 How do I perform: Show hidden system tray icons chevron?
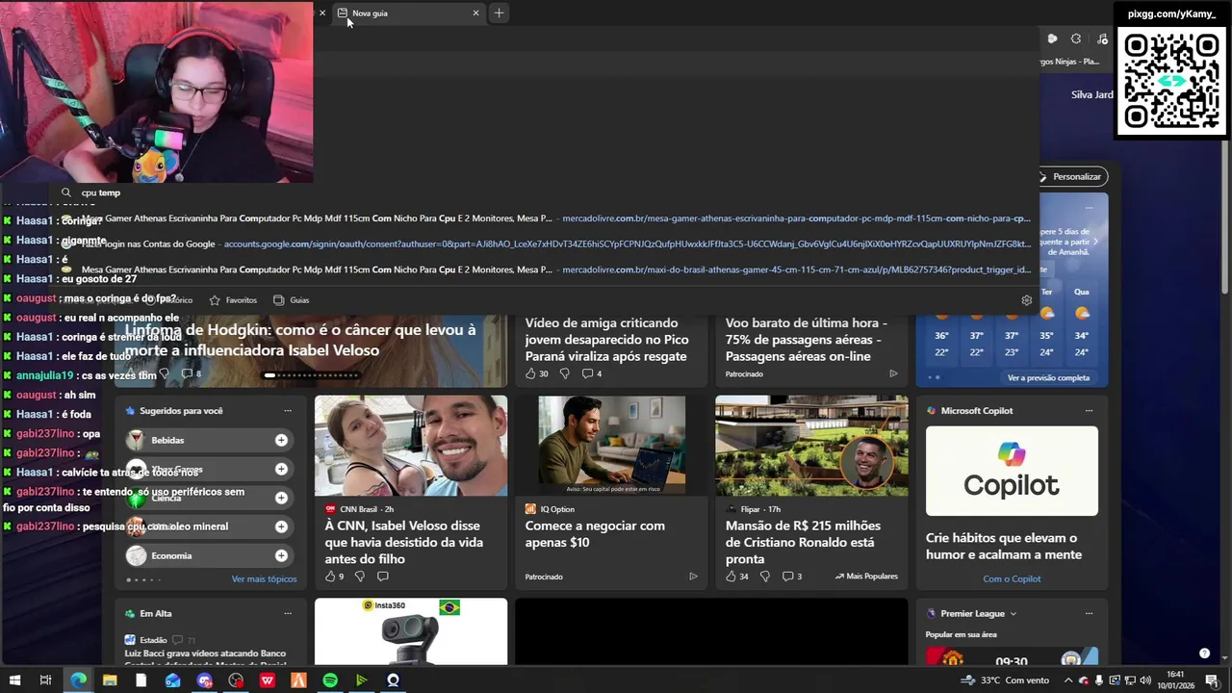[x=1070, y=680]
